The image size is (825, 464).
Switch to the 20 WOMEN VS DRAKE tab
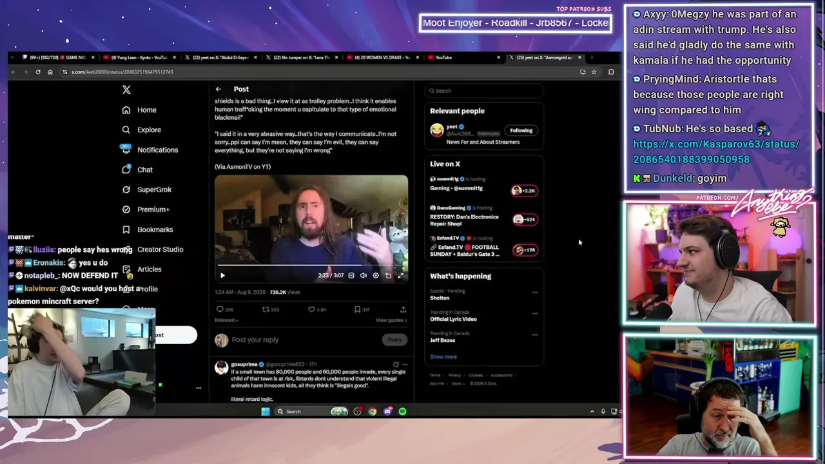click(x=383, y=57)
